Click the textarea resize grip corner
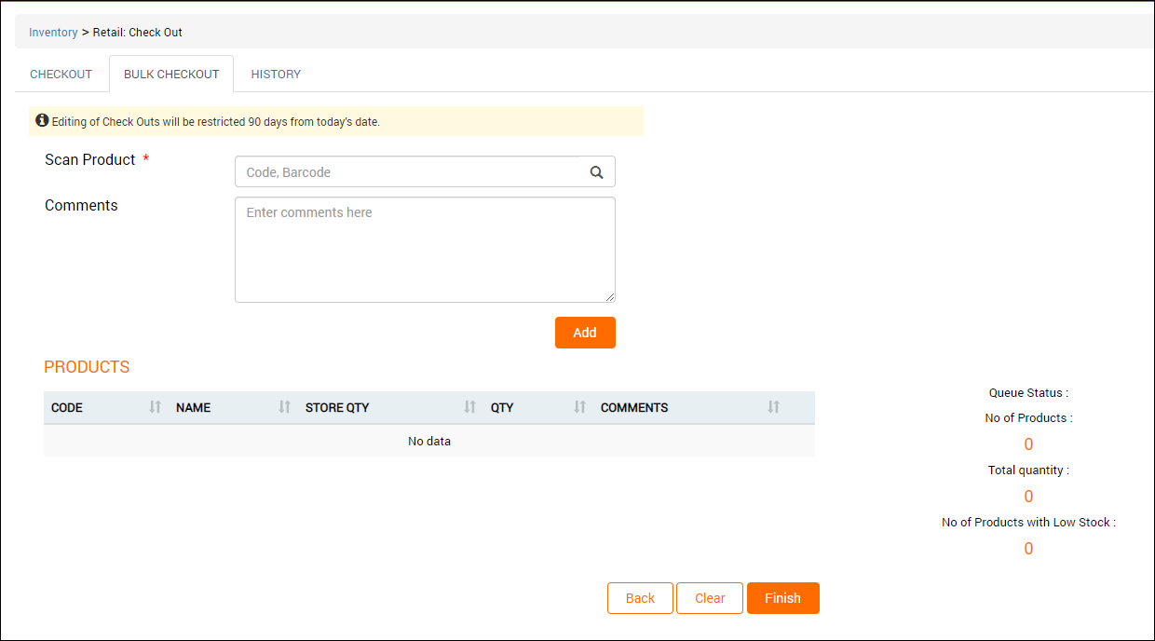The image size is (1155, 641). click(x=610, y=297)
